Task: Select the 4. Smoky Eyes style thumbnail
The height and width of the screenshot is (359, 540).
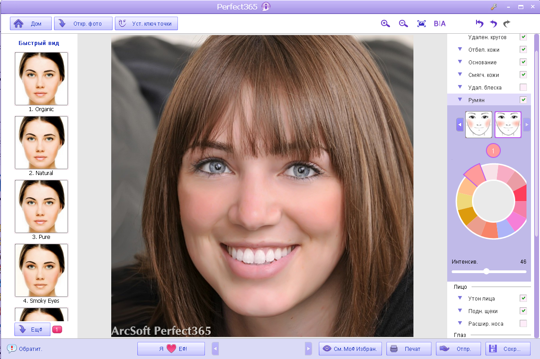Action: coord(41,271)
